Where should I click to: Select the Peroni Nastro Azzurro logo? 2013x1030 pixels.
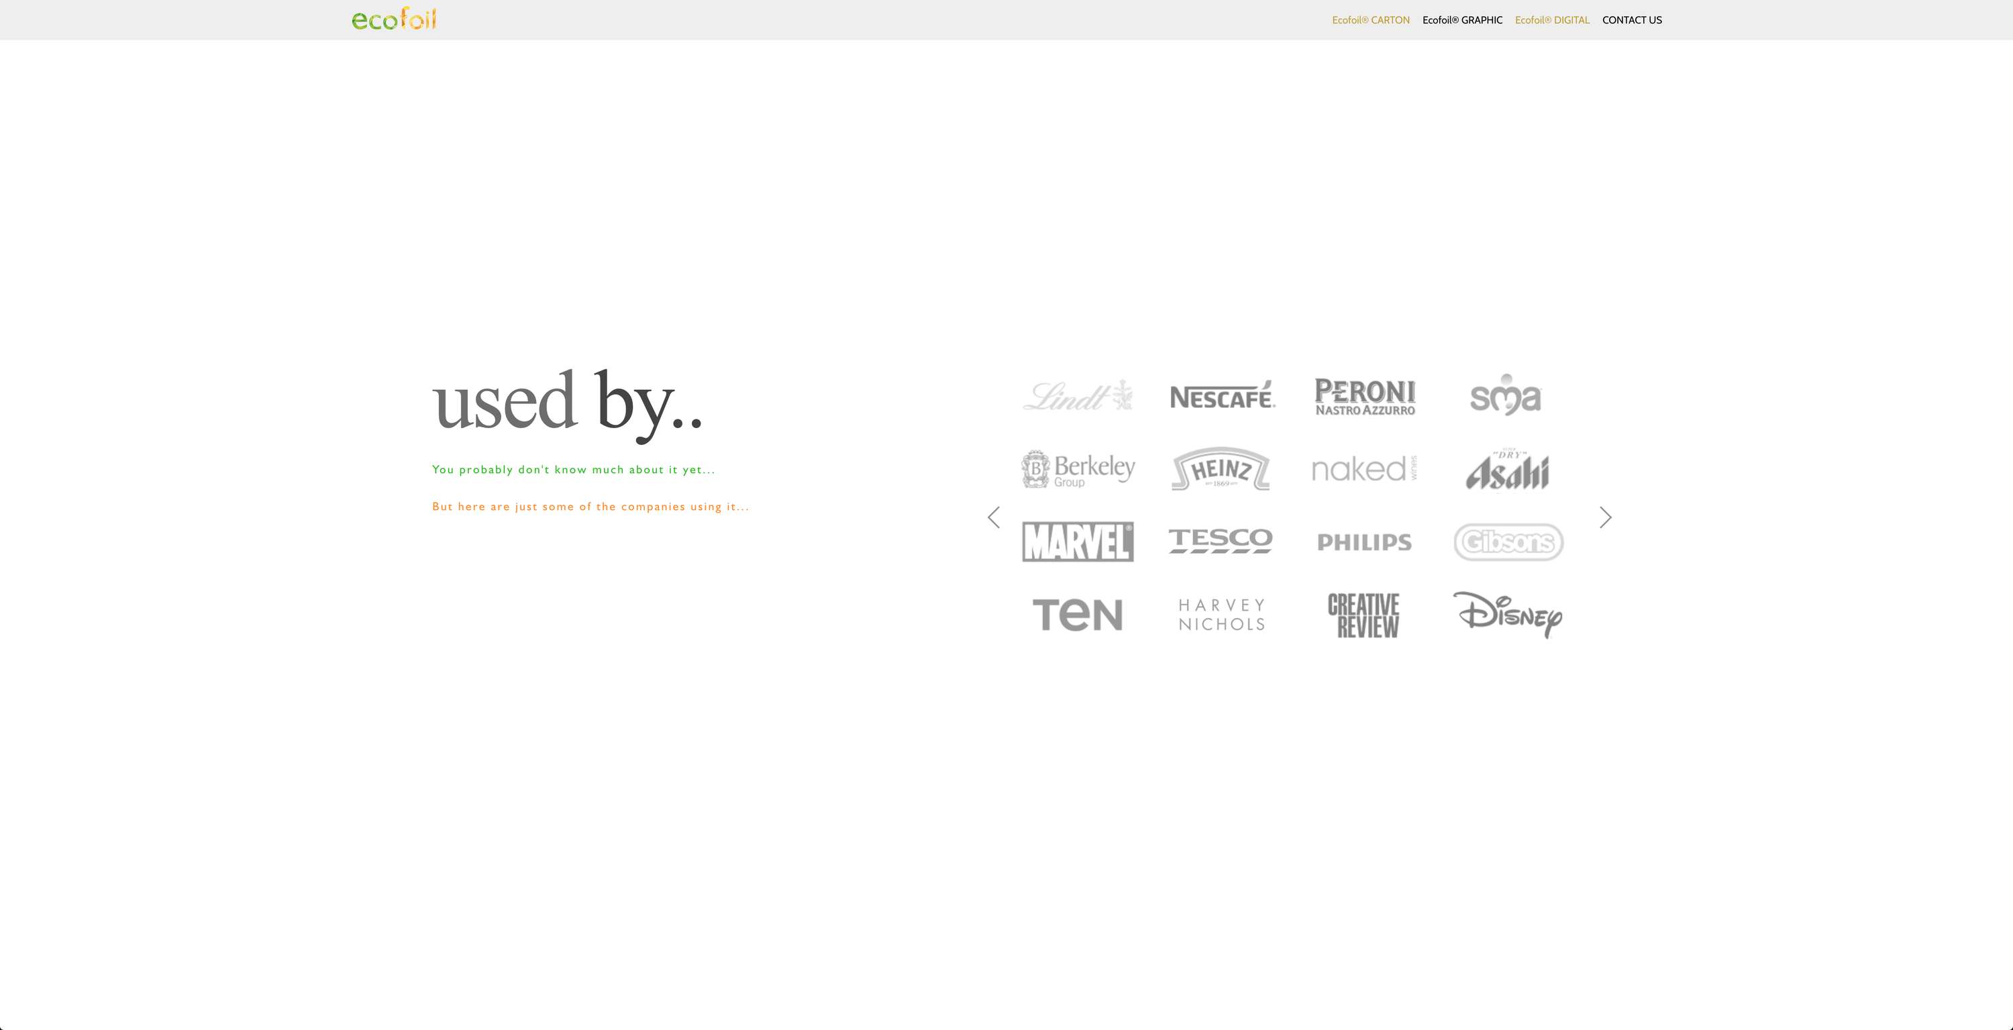[x=1365, y=397]
